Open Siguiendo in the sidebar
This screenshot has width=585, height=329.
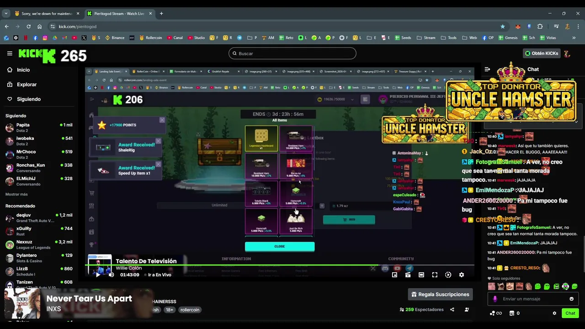[x=24, y=99]
